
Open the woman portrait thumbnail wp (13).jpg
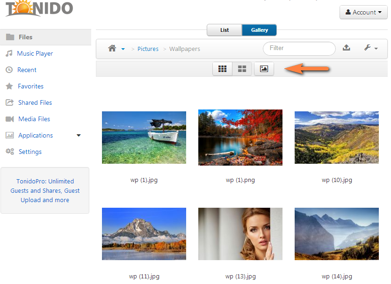[x=240, y=234]
